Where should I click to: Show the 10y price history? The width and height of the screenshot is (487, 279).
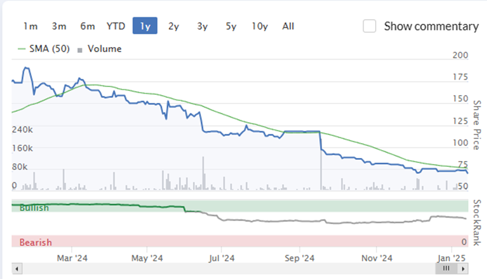tap(260, 26)
